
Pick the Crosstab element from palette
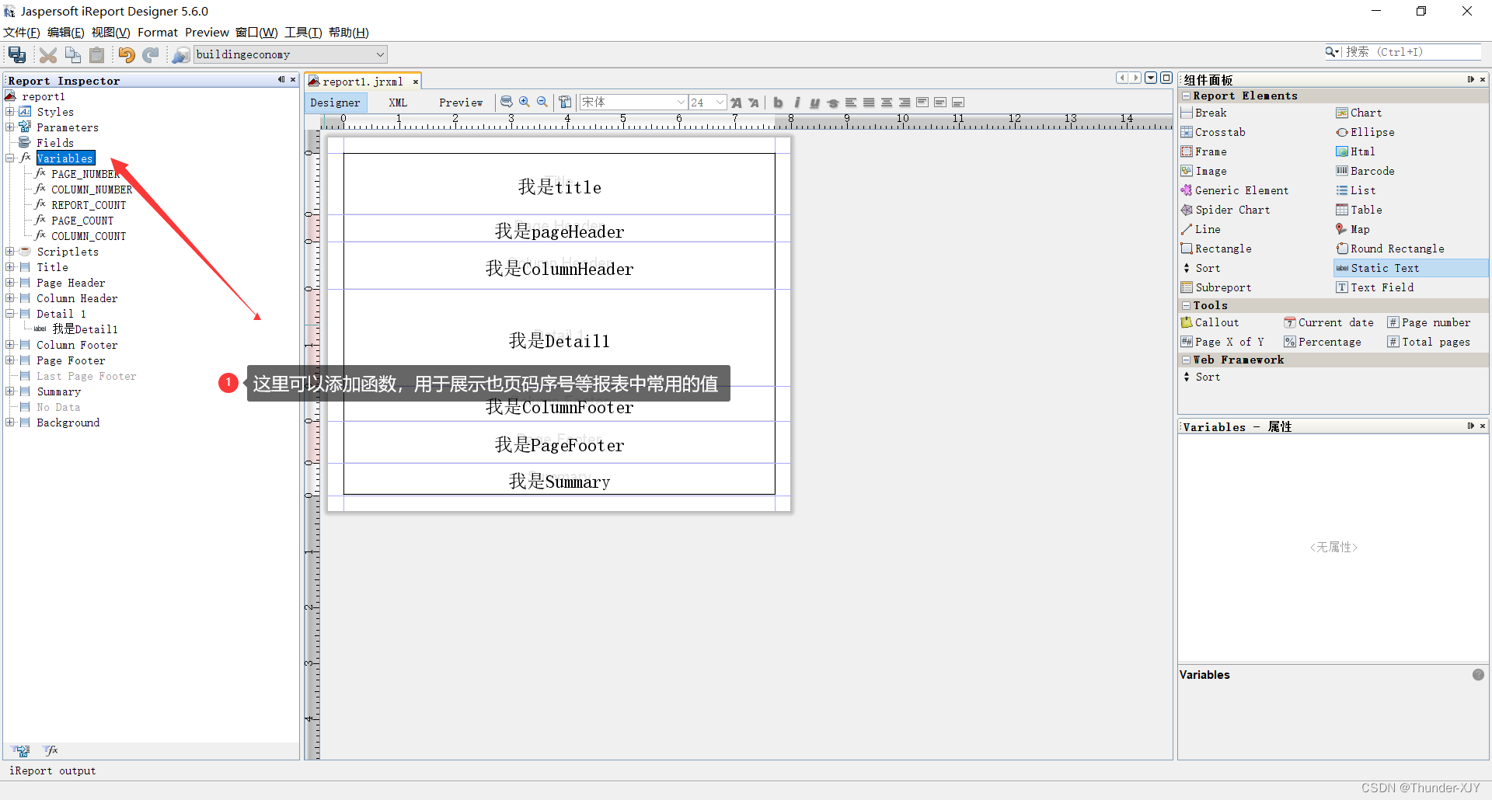point(1220,132)
